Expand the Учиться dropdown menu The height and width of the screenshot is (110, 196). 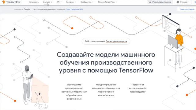(x=47, y=2)
